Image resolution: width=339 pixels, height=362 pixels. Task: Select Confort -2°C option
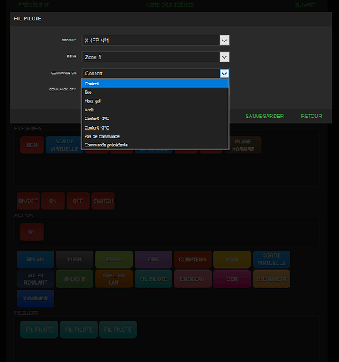click(155, 127)
